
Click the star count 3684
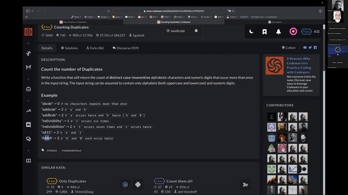47,35
